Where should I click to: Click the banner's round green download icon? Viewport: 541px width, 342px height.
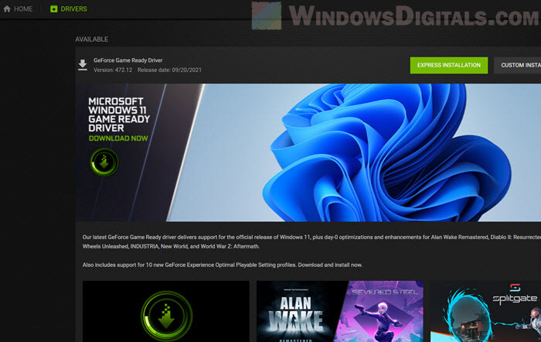[104, 162]
